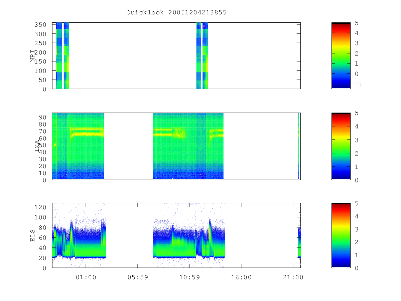Click the ELS data strip near 21:00
This screenshot has height=301, width=401.
click(299, 242)
